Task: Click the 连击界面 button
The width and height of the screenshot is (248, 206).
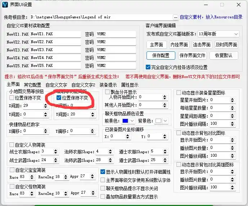Action: click(202, 45)
